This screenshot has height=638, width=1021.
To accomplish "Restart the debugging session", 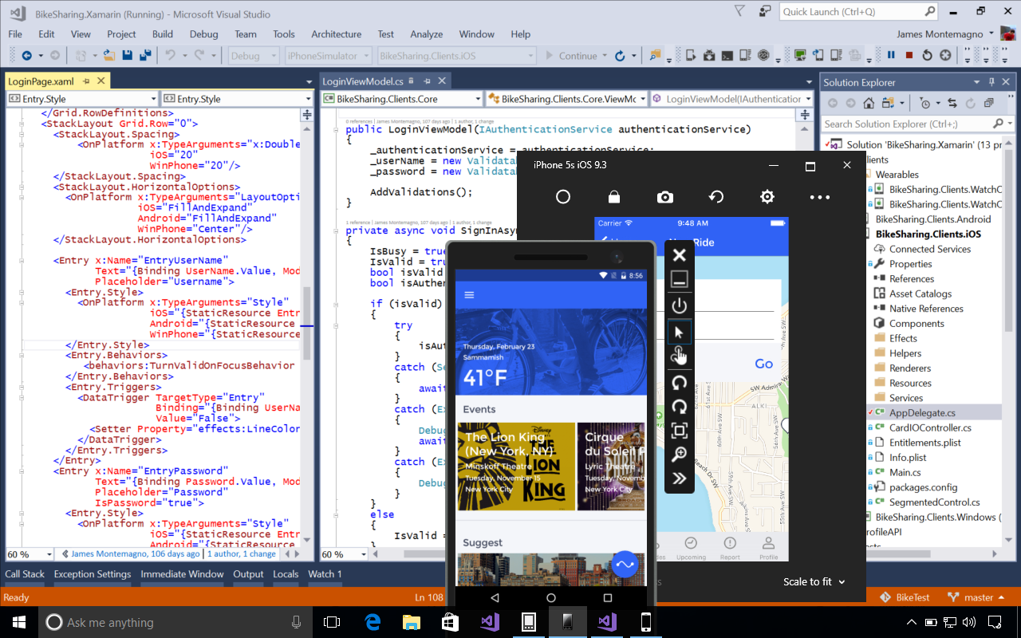I will tap(926, 56).
